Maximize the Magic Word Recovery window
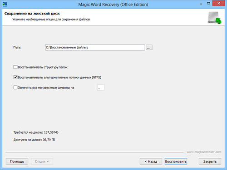The width and height of the screenshot is (227, 170). pos(208,3)
